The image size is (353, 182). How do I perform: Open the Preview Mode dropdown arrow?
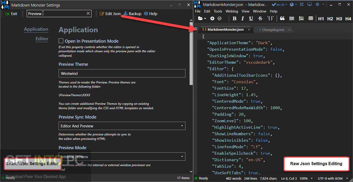[183, 157]
